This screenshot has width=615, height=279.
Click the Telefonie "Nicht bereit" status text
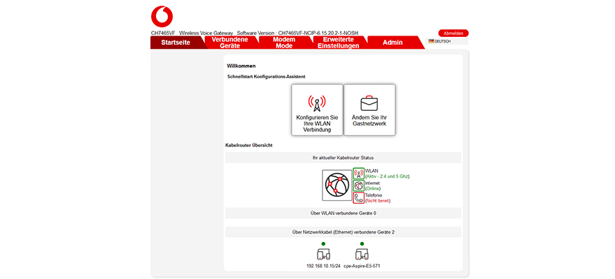point(381,200)
